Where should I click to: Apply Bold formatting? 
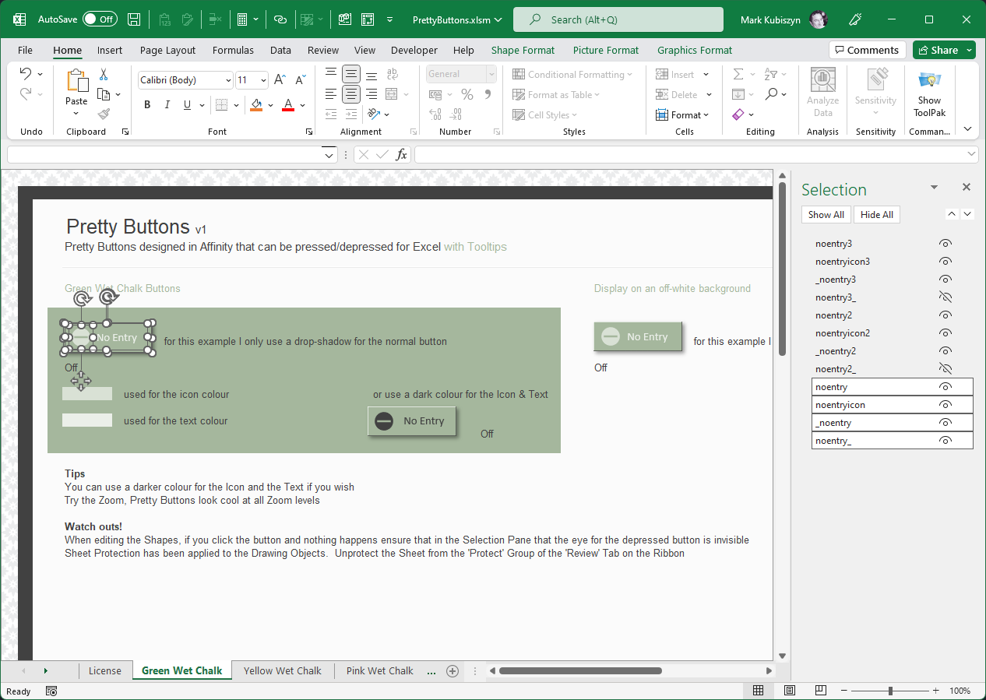click(147, 105)
